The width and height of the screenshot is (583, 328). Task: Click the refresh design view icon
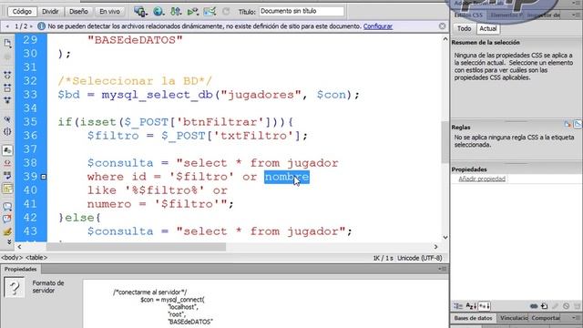tap(226, 12)
